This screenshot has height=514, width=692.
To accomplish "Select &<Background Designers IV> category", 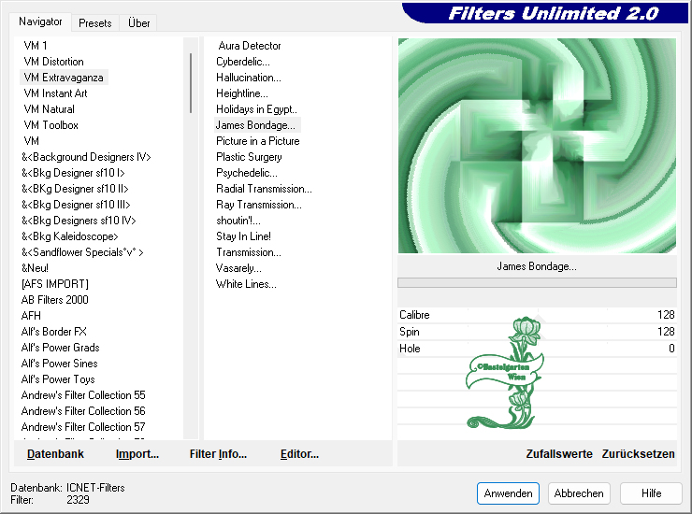I will pos(86,157).
